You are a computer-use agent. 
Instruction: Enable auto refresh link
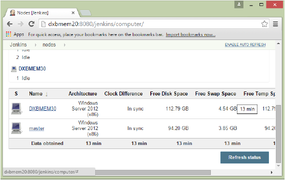point(245,44)
